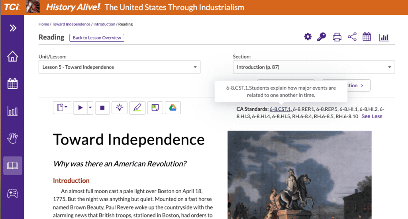Viewport: 408px width, 219px height.
Task: Click 6-8.HI.5 standard code
Action: 281,117
